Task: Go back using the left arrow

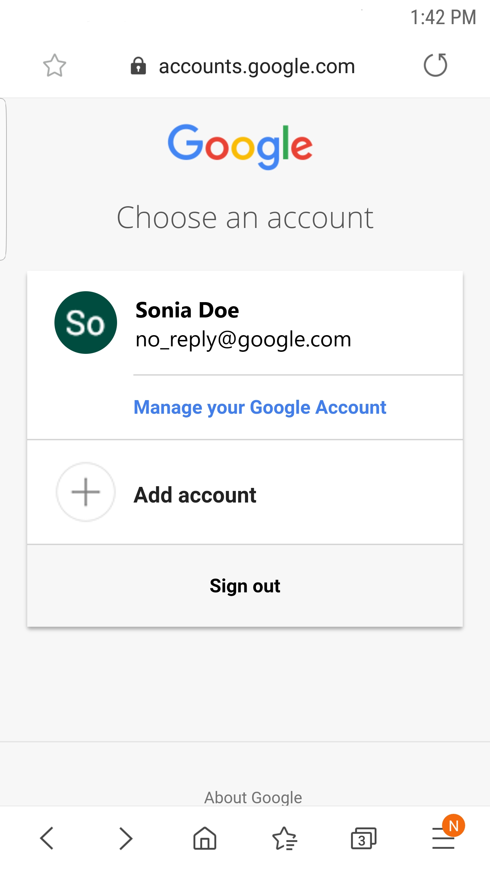Action: (x=47, y=838)
